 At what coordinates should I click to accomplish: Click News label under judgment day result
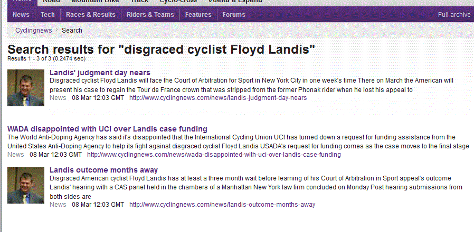point(58,98)
